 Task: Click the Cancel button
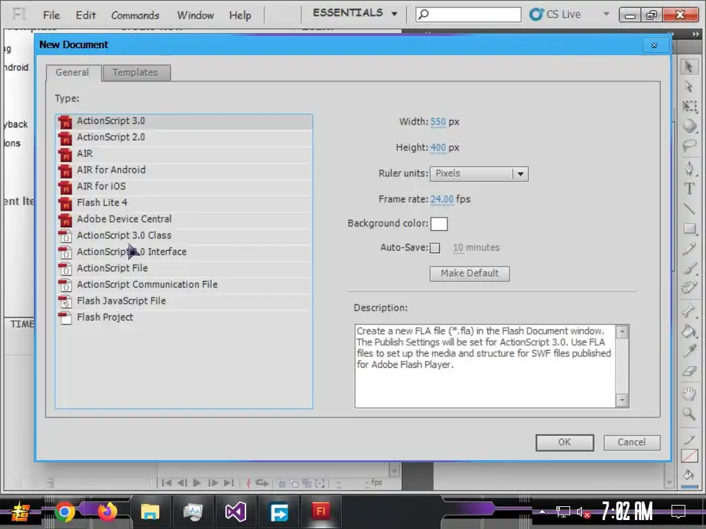coord(632,442)
